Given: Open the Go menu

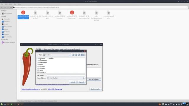Looking at the screenshot, I should pos(15,4).
